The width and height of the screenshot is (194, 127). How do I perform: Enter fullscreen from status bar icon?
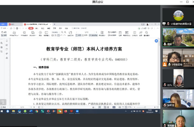(158, 107)
